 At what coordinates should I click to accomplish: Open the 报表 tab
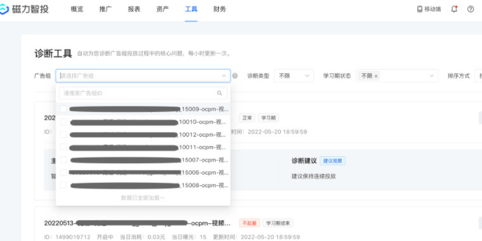click(134, 9)
